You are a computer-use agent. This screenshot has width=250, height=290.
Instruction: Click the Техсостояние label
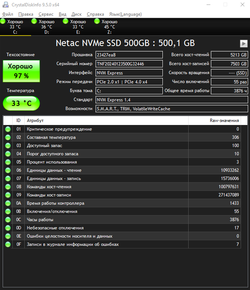pos(21,55)
